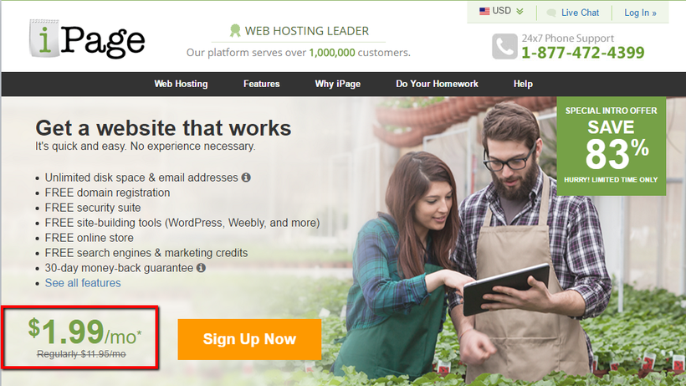
Task: Show info for money-back guarantee
Action: [x=201, y=267]
